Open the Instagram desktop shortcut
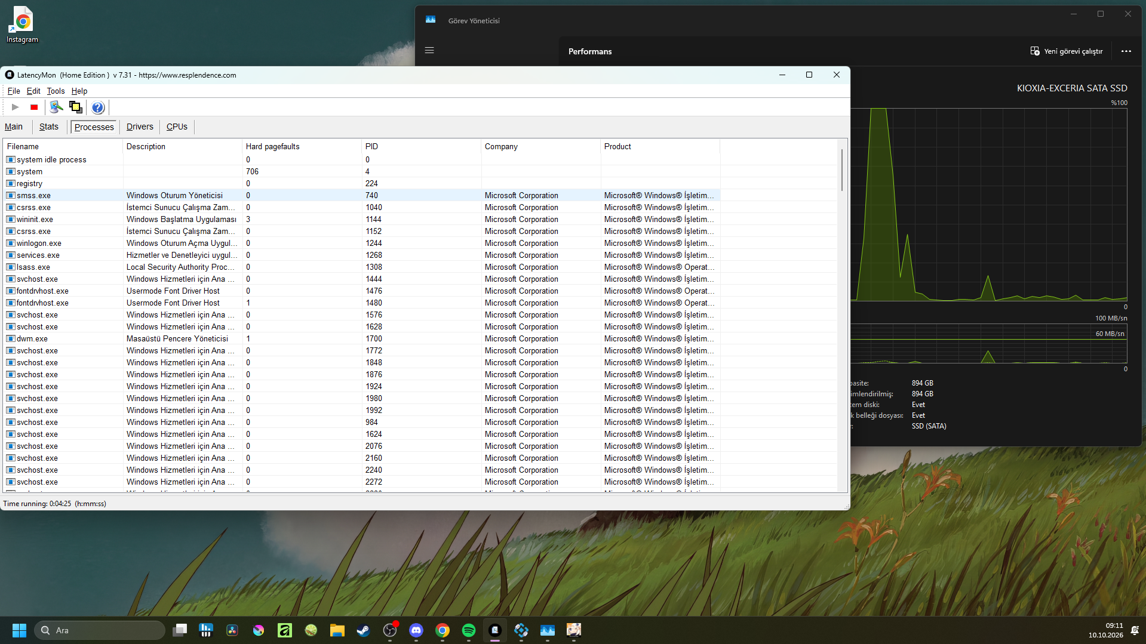This screenshot has height=644, width=1146. click(23, 25)
